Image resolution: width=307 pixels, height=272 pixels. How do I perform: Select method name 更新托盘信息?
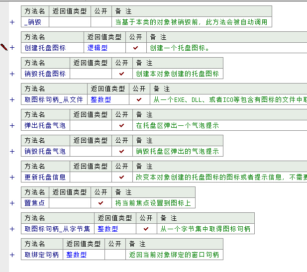45,177
